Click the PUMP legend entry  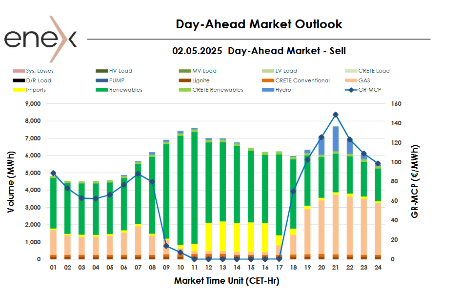tap(116, 81)
